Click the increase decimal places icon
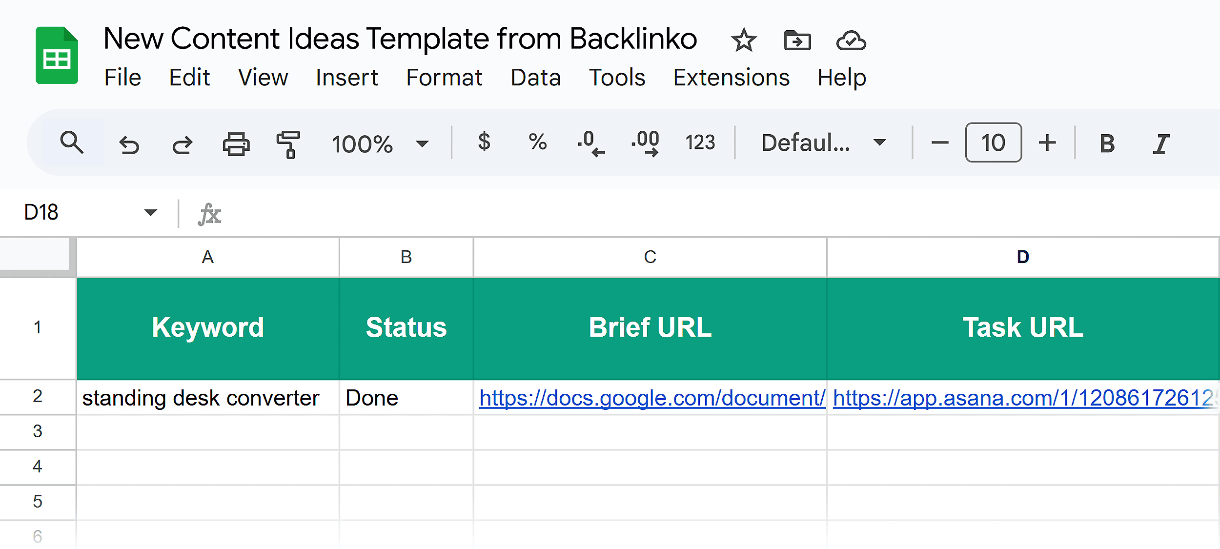The width and height of the screenshot is (1220, 549). click(x=645, y=143)
